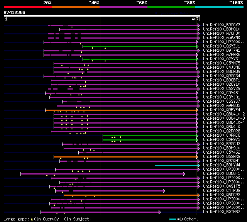Select the UniRef100_C4TPD9 label
The height and width of the screenshot is (222, 247).
pyautogui.click(x=222, y=191)
